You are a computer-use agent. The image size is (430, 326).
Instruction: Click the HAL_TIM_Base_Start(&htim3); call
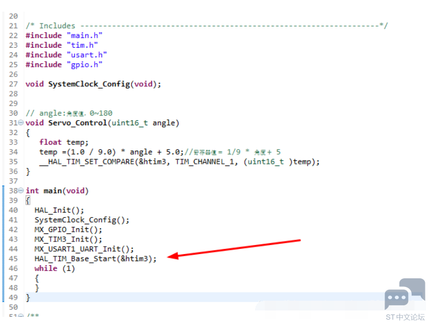click(96, 259)
